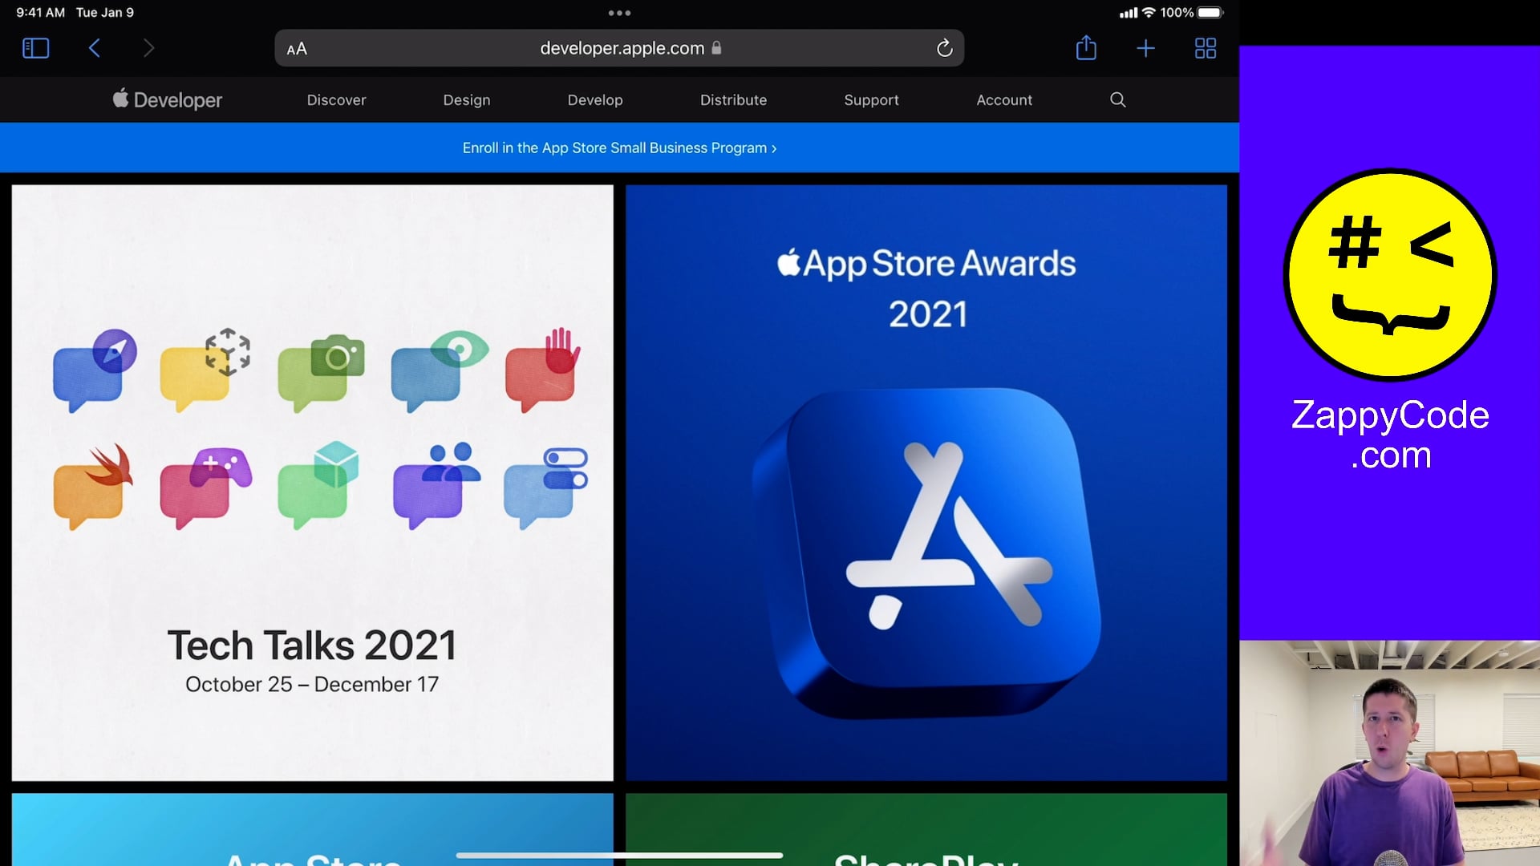This screenshot has height=866, width=1540.
Task: Open the Design menu
Action: (467, 100)
